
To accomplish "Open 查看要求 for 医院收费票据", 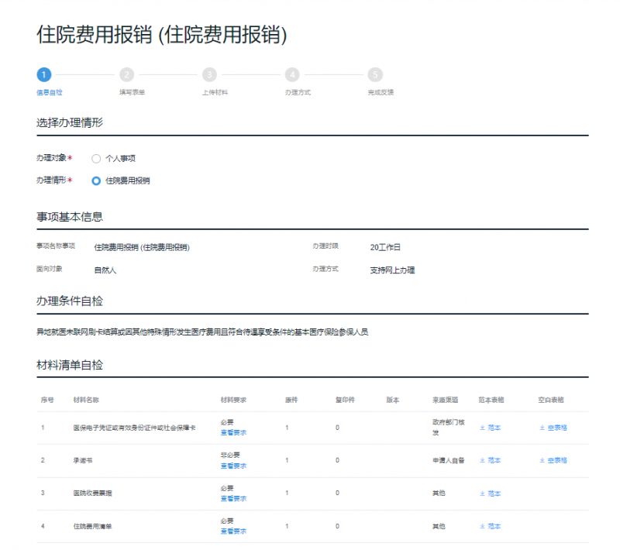I will [233, 499].
